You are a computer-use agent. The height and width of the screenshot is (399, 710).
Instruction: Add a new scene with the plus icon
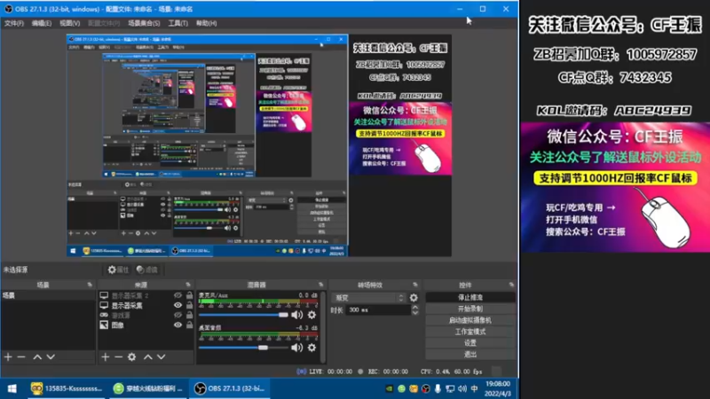pyautogui.click(x=8, y=357)
